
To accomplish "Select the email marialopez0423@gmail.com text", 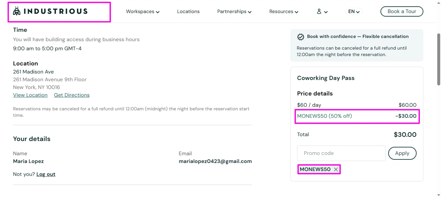I will click(215, 161).
